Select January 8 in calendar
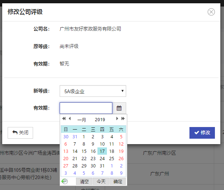Screen dimensions: 224x190 pyautogui.click(x=84, y=144)
